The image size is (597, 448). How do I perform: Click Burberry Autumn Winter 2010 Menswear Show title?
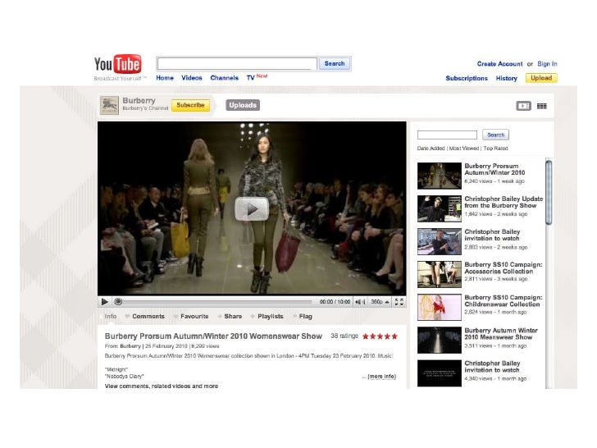(x=501, y=334)
